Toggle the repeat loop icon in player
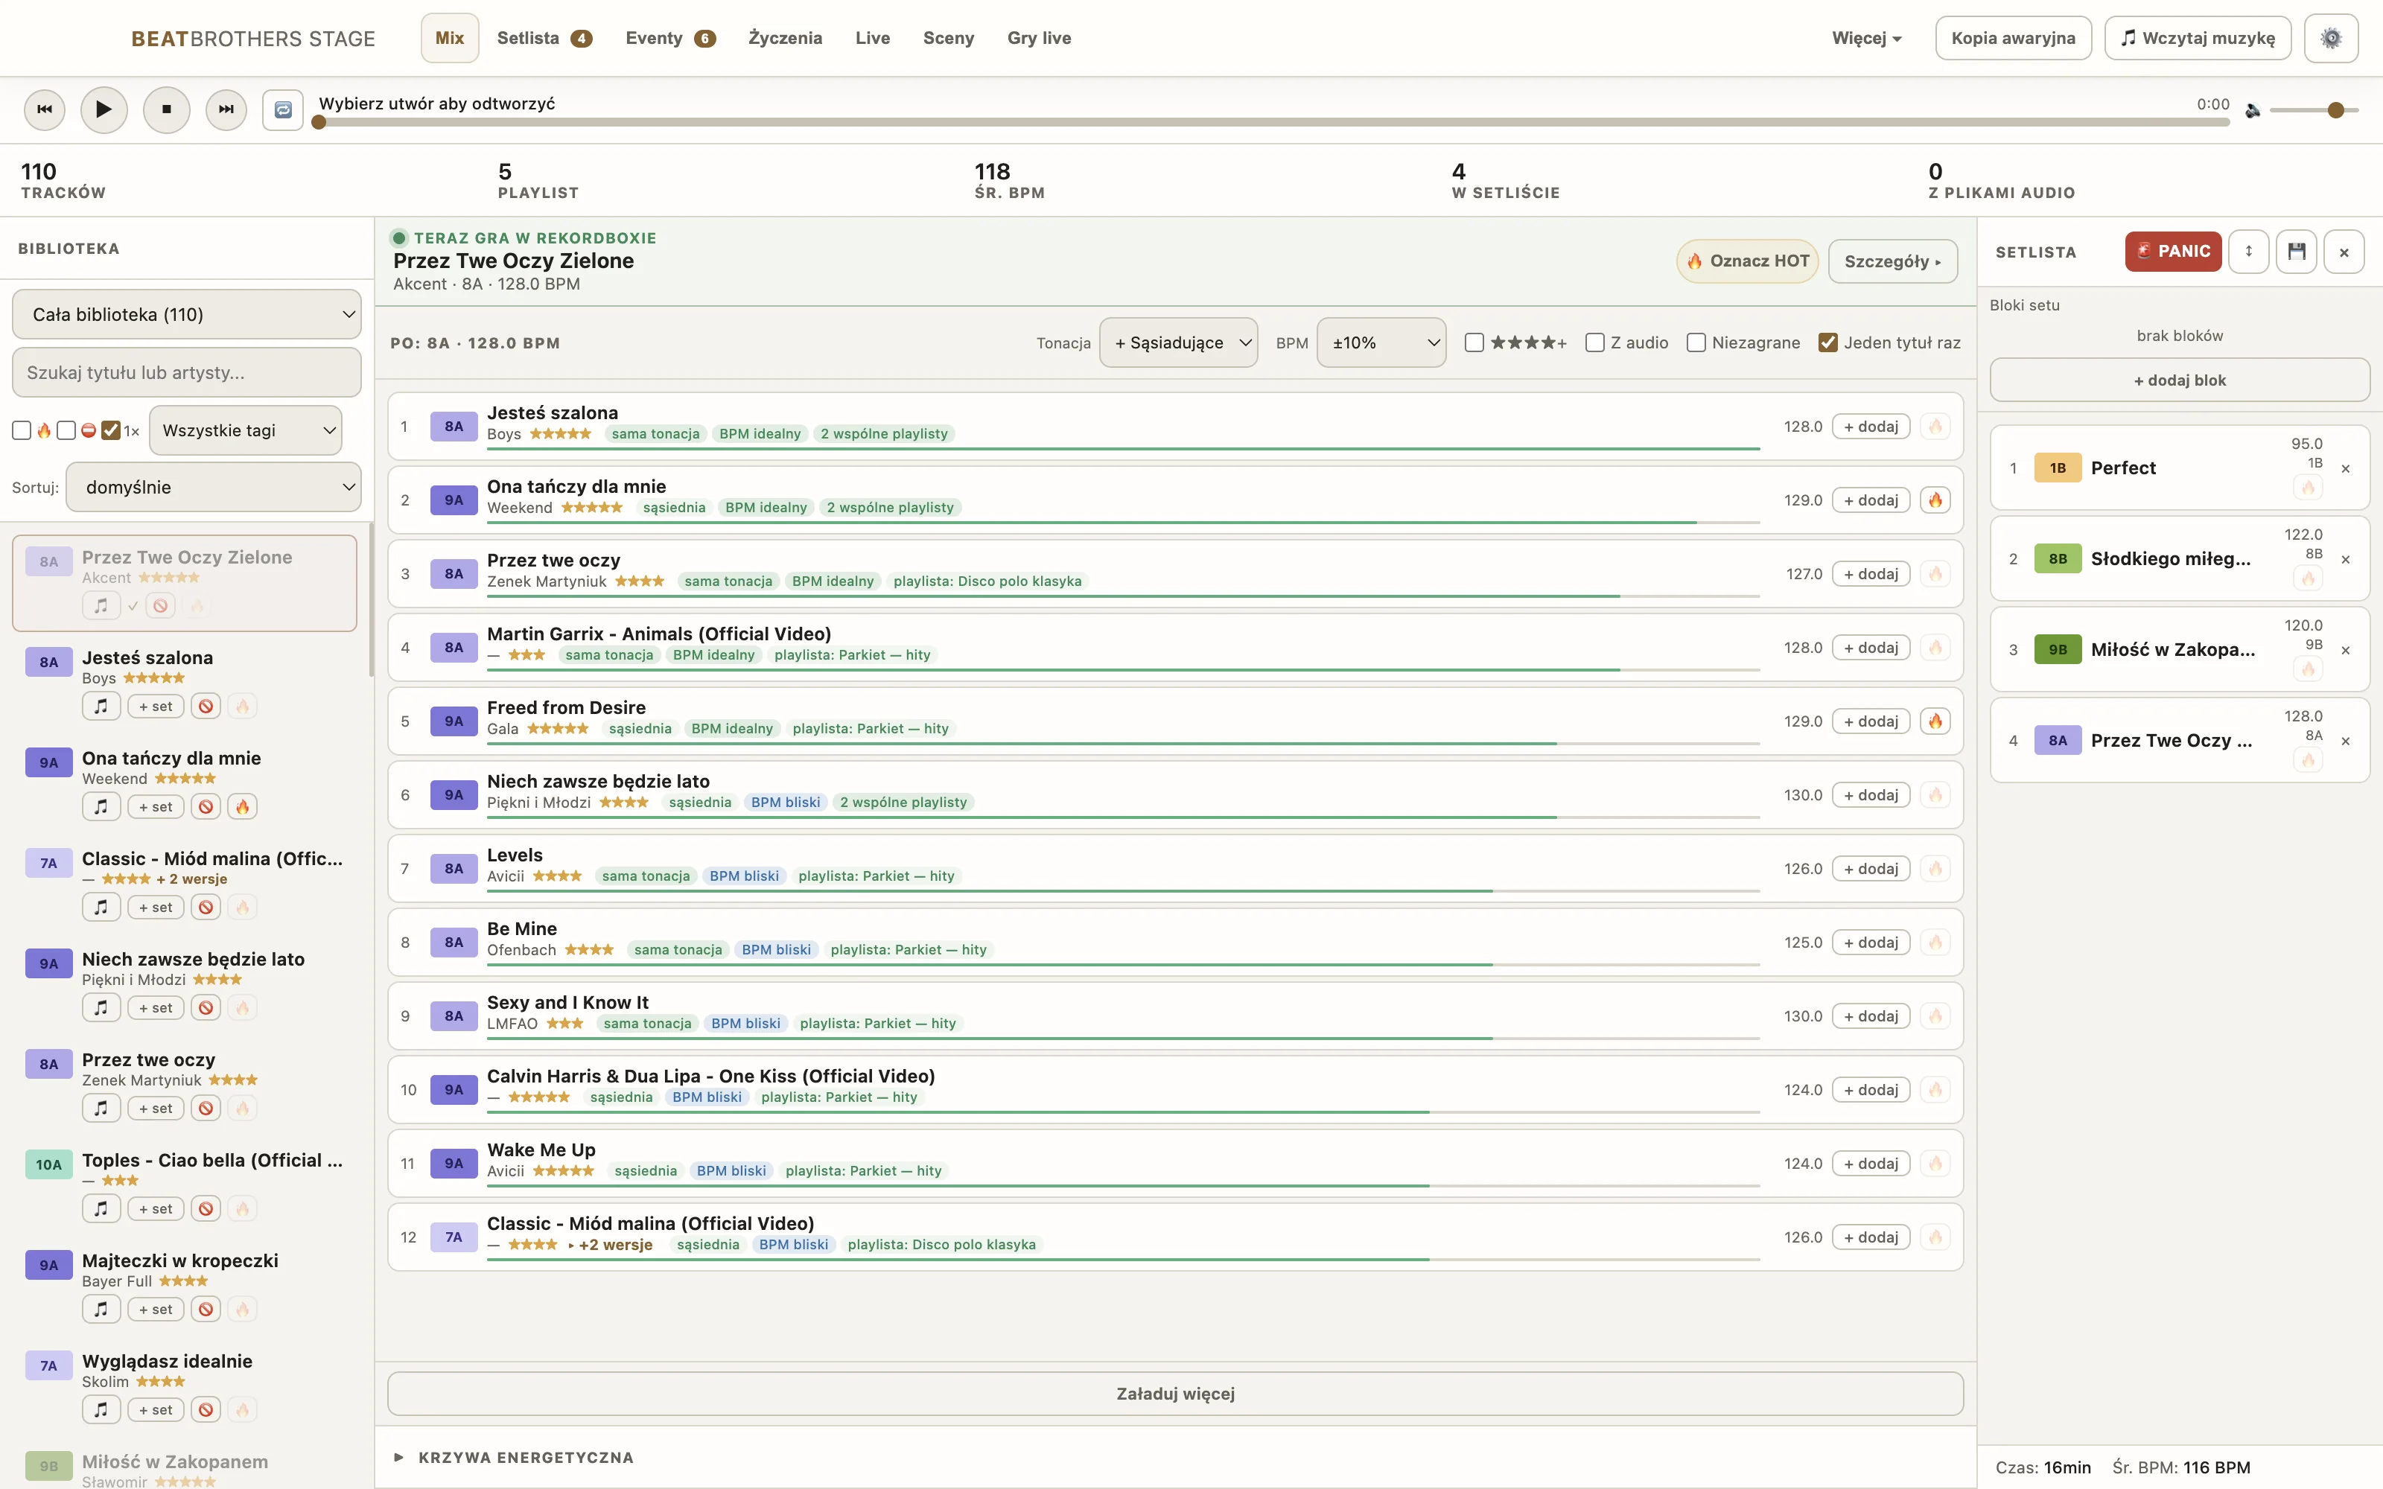This screenshot has width=2383, height=1489. coord(283,109)
